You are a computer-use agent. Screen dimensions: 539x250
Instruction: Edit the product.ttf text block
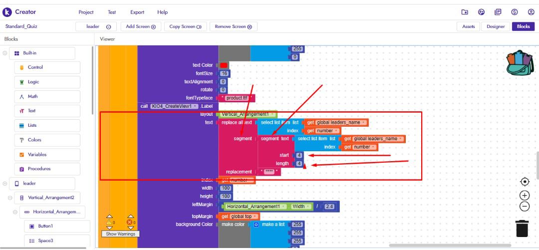pos(237,98)
